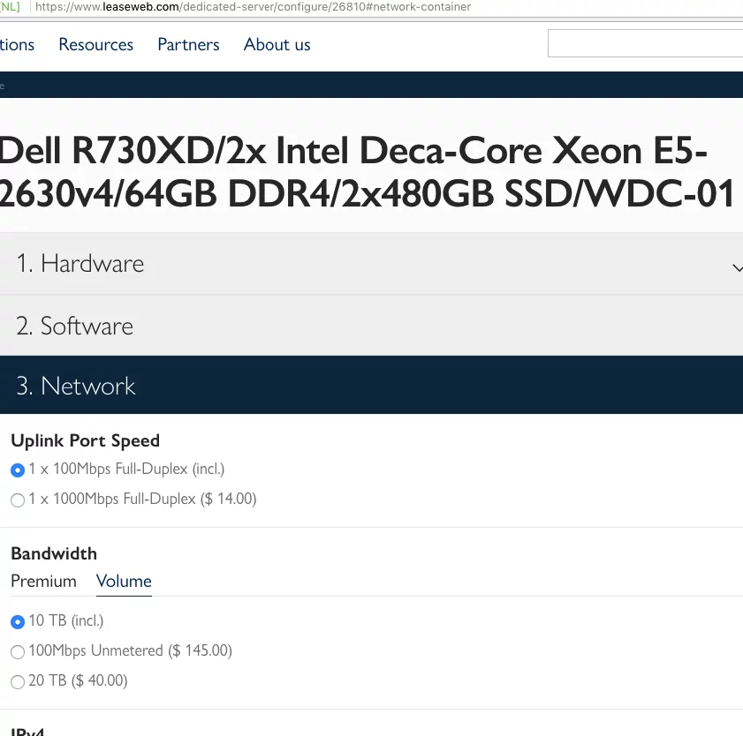Collapse the 3. Network section header
Viewport: 743px width, 736px height.
click(x=76, y=386)
